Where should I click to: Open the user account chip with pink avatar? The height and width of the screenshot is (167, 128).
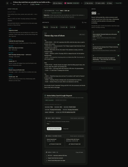pyautogui.click(x=72, y=3)
